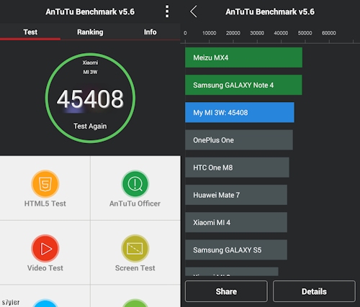Launch the AnTuTu Officer icon
360x307 pixels.
[135, 184]
